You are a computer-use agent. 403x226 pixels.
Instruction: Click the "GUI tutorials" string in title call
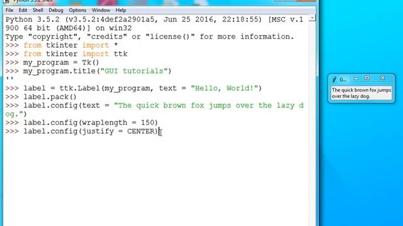134,71
